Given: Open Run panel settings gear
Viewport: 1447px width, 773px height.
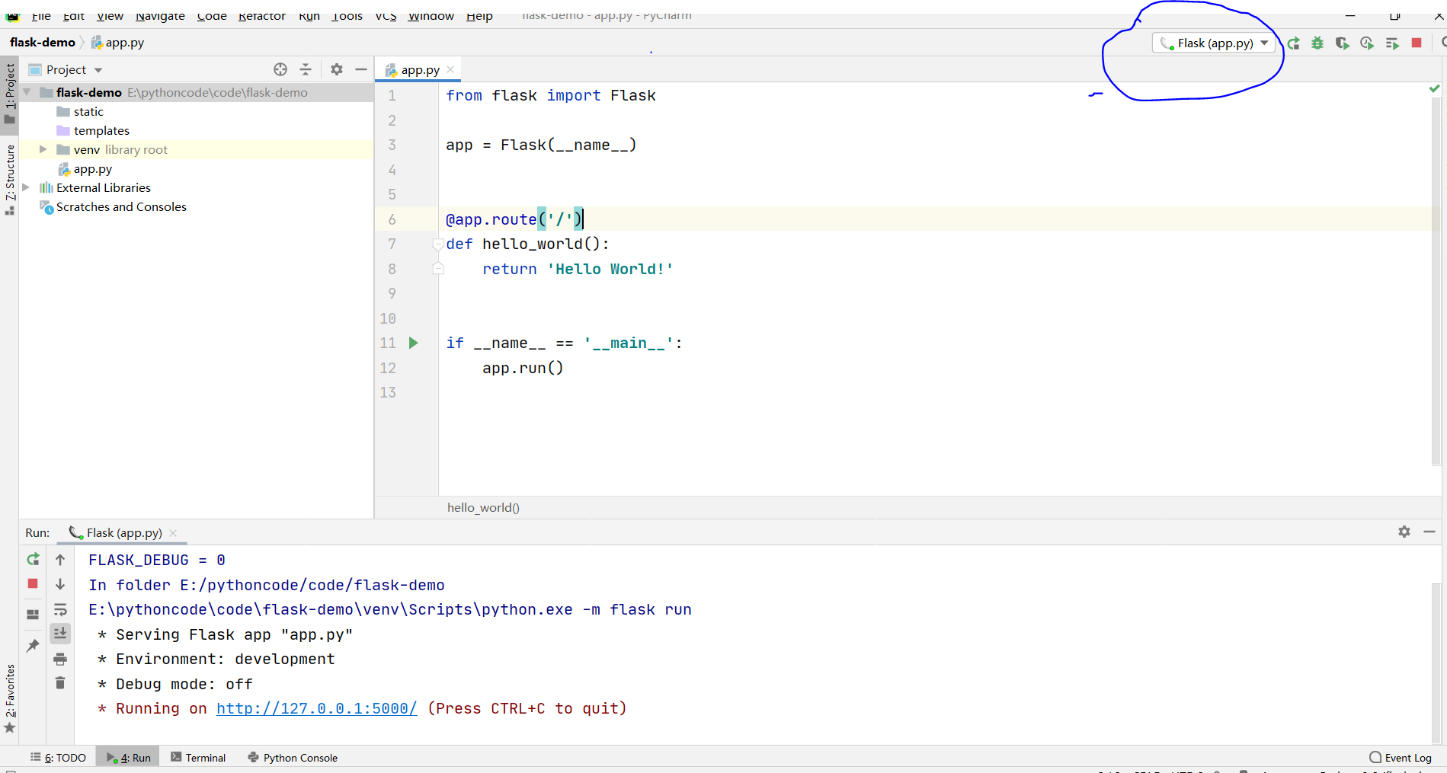Looking at the screenshot, I should point(1404,532).
